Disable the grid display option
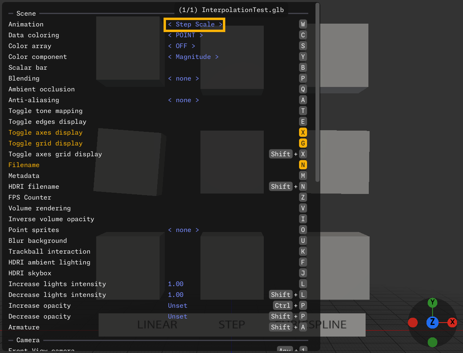This screenshot has height=353, width=463. (x=45, y=143)
